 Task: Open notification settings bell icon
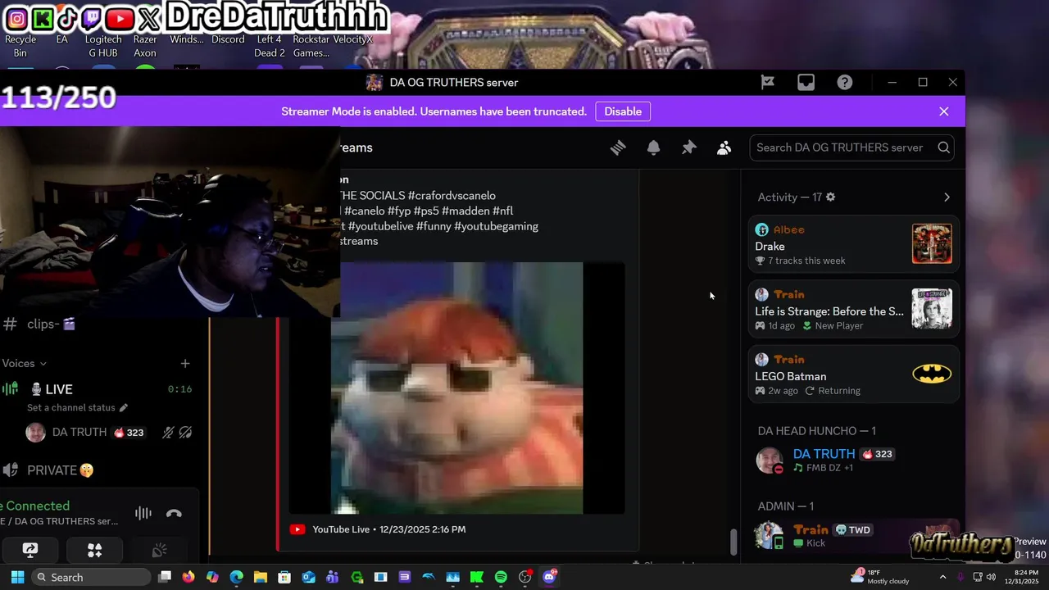(653, 147)
